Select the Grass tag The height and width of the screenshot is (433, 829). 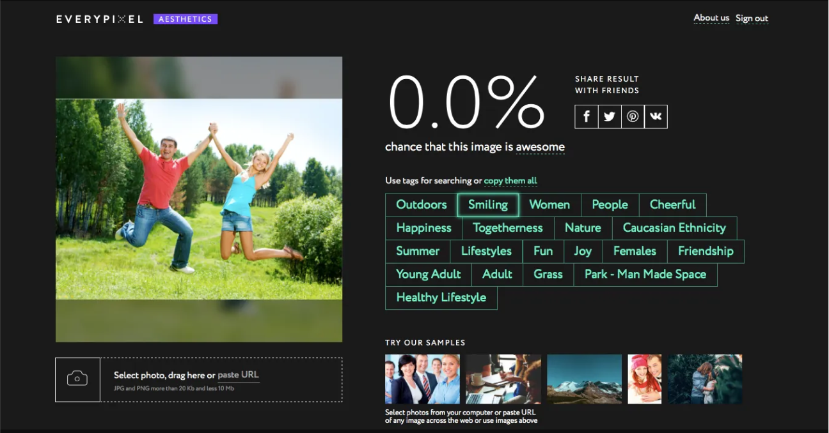click(x=548, y=275)
